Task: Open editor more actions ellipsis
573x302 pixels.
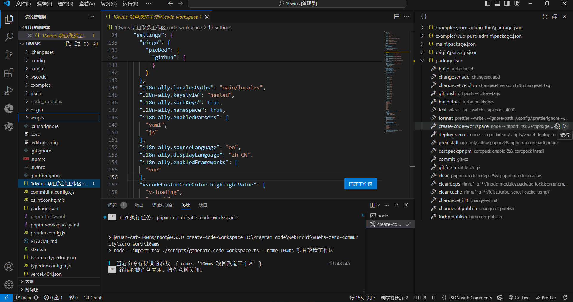Action: (406, 17)
